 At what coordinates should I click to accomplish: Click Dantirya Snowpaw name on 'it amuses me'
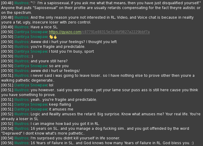pos(31,109)
